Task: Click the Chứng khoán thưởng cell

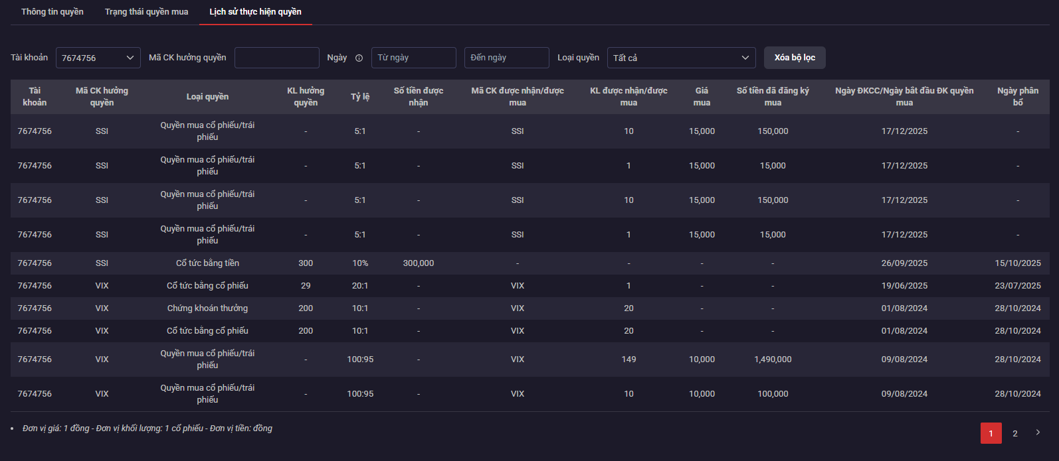Action: tap(207, 308)
